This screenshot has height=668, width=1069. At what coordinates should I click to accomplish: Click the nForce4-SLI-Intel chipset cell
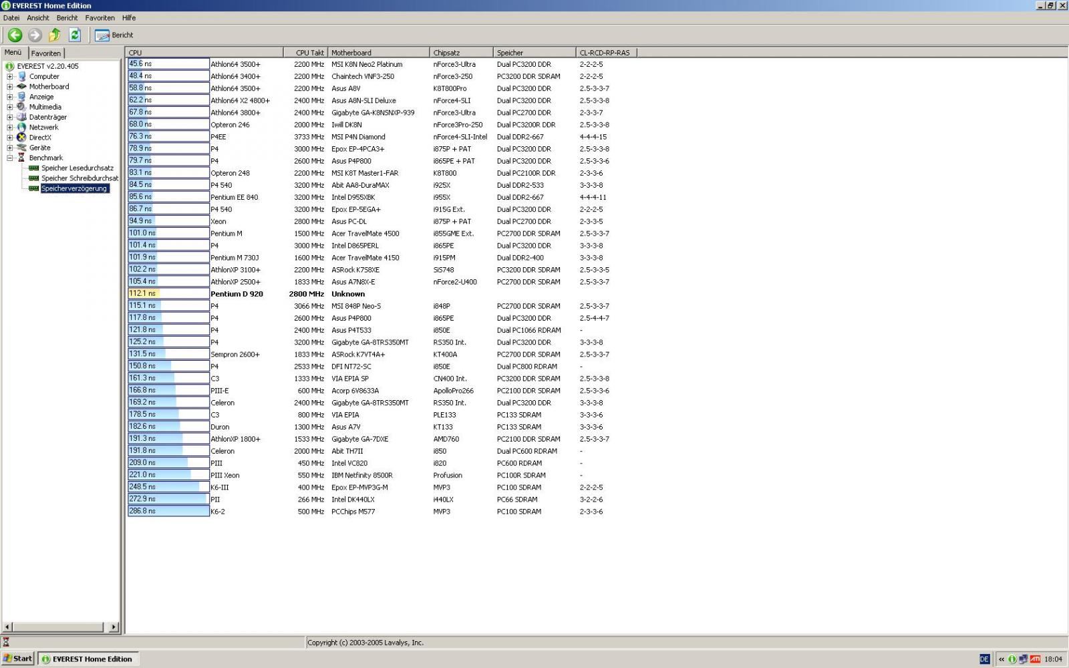(x=460, y=137)
